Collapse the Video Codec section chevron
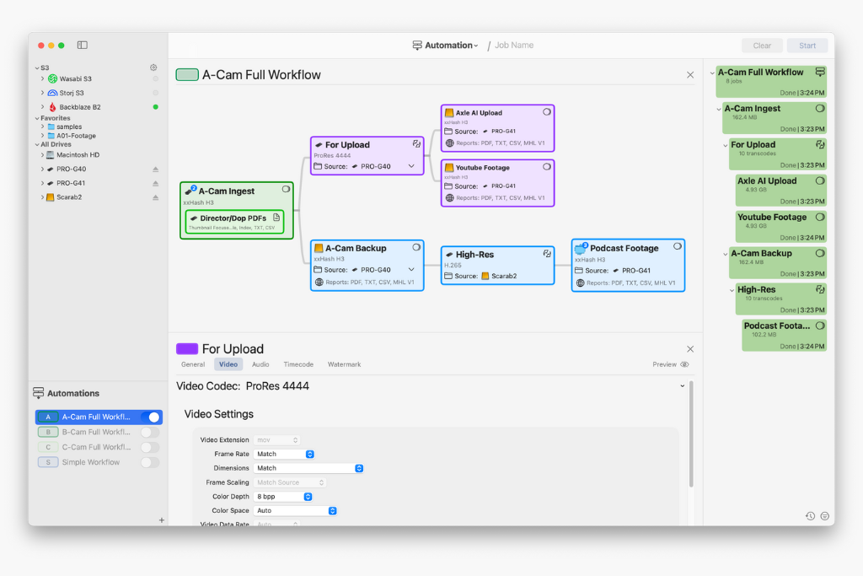 683,386
